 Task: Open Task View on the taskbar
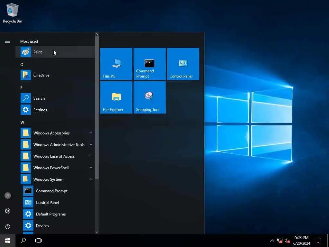pos(39,241)
